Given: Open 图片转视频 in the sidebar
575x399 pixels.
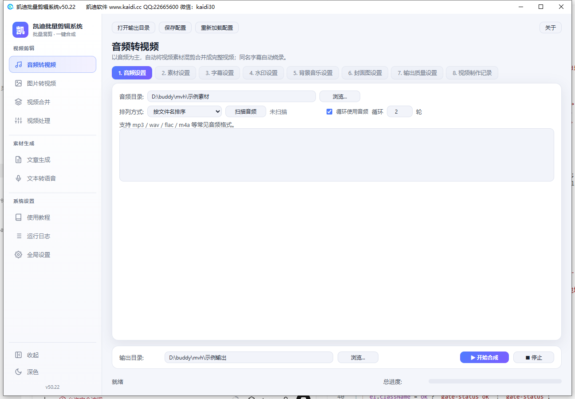Looking at the screenshot, I should point(52,83).
